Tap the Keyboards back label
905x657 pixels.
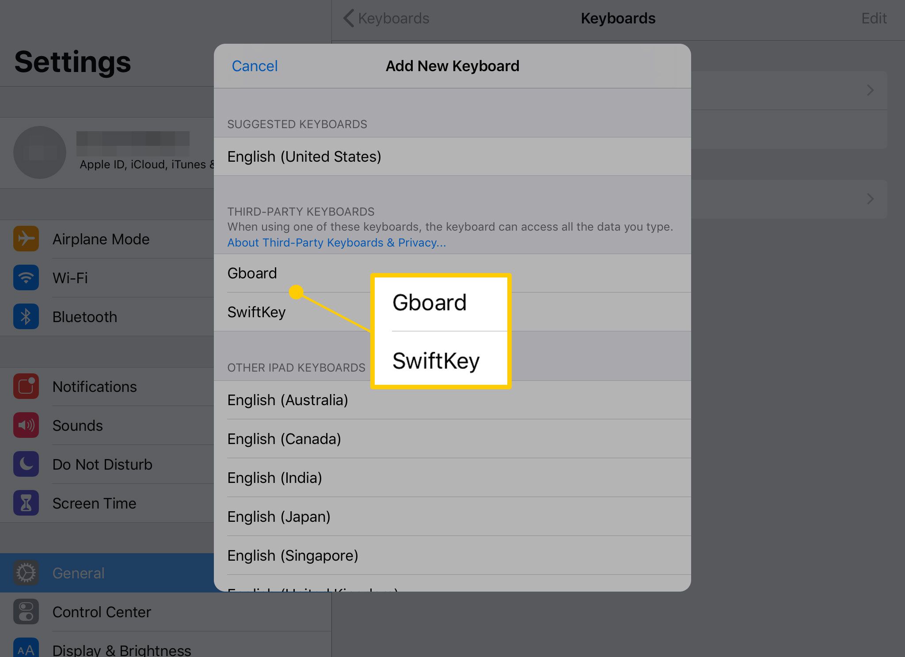(393, 18)
